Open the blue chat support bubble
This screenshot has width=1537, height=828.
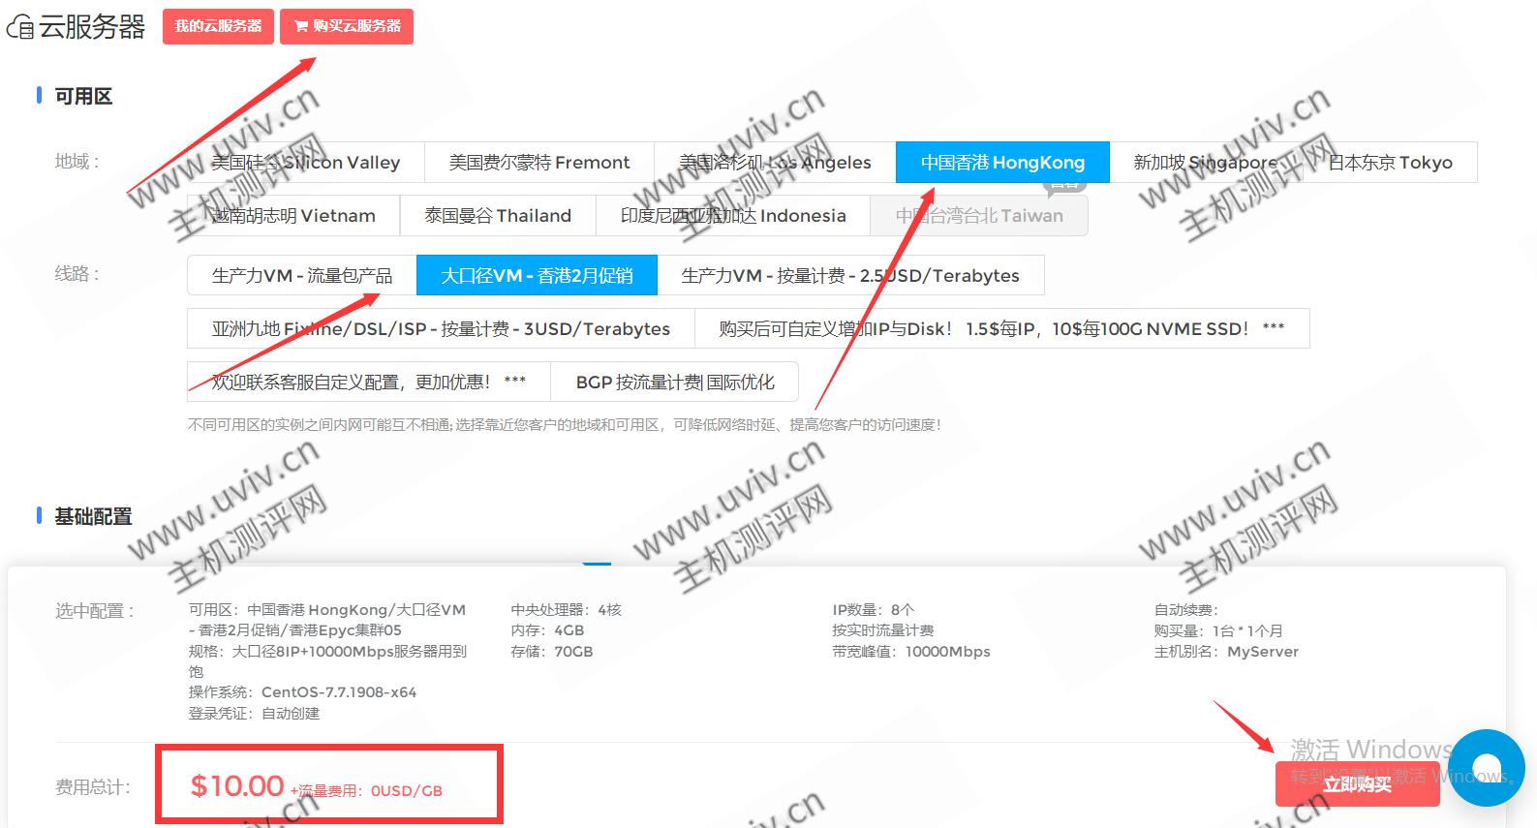coord(1486,767)
